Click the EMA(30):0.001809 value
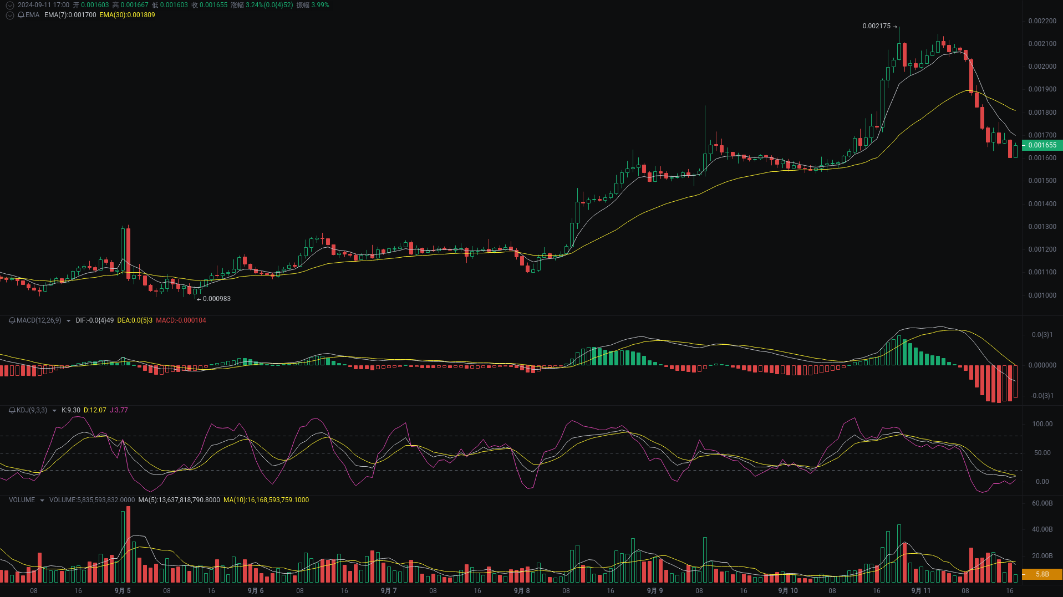Screen dimensions: 1063x597 pos(128,15)
